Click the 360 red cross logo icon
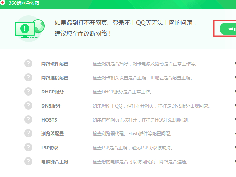Screen dimensions: 236x177 2,2
